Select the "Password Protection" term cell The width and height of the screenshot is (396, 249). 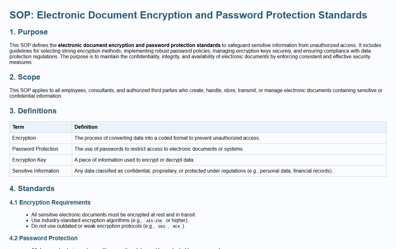pos(35,149)
